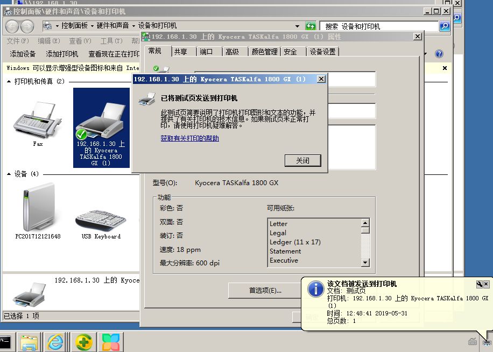Close the 该文档被发送到打印机 notification balloon
Screen dimensions: 493x352
[x=486, y=284]
